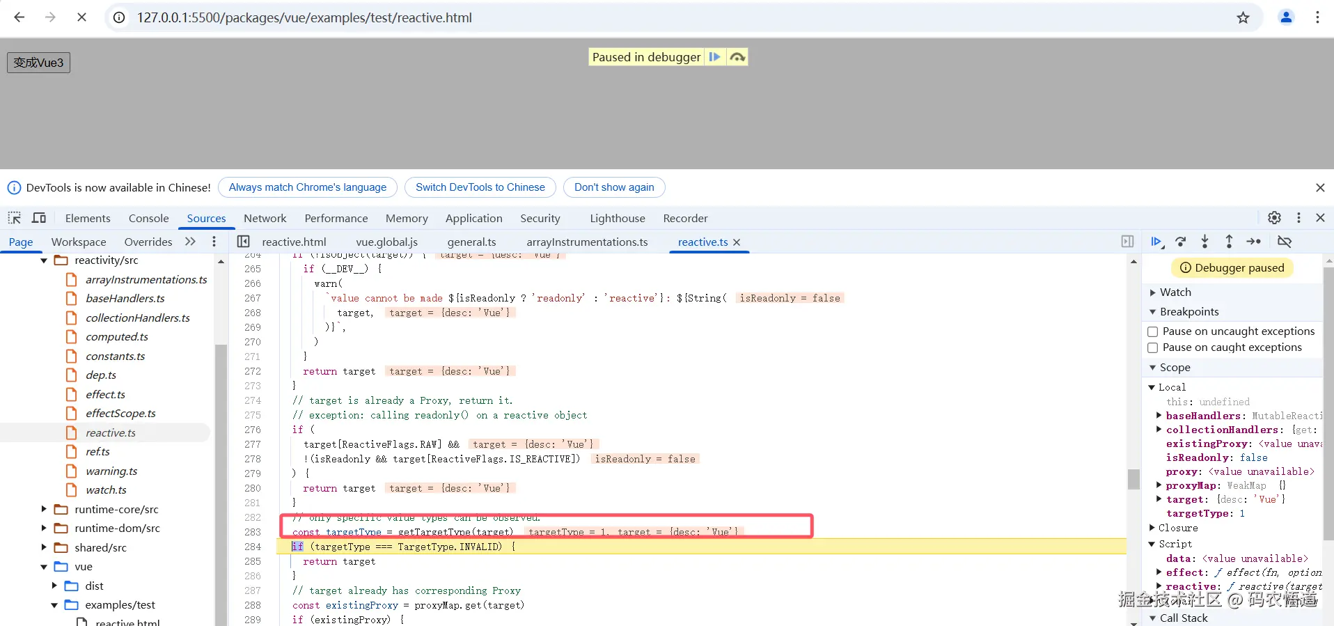
Task: Open Chrome's three-dot menu
Action: [x=1317, y=17]
